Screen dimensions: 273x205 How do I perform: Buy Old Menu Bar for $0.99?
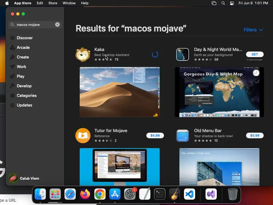point(255,135)
